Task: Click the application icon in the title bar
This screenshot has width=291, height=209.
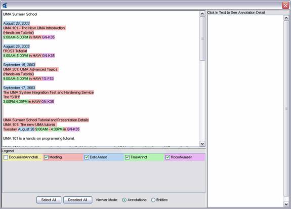Action: pos(5,5)
